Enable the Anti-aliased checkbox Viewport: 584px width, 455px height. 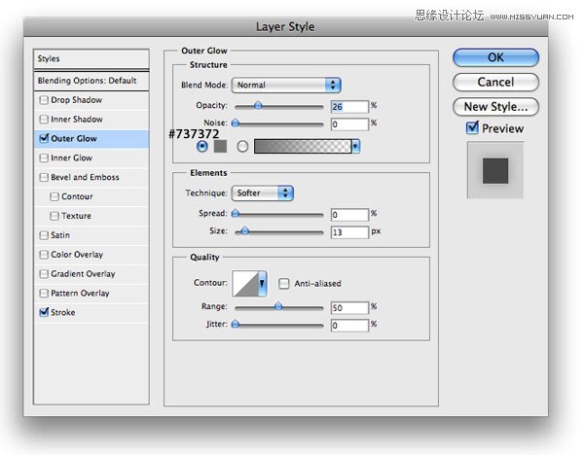tap(284, 284)
